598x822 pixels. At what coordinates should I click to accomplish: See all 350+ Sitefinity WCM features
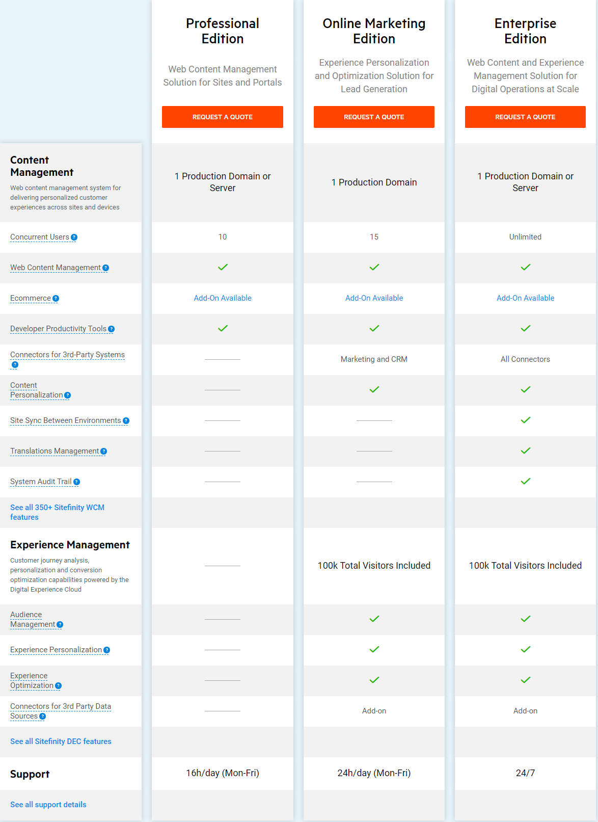pos(57,512)
